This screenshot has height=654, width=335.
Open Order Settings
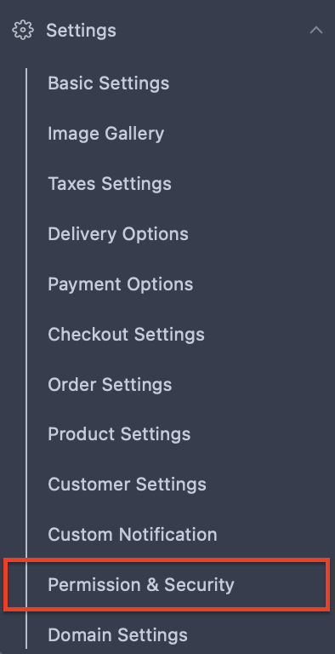pyautogui.click(x=110, y=384)
